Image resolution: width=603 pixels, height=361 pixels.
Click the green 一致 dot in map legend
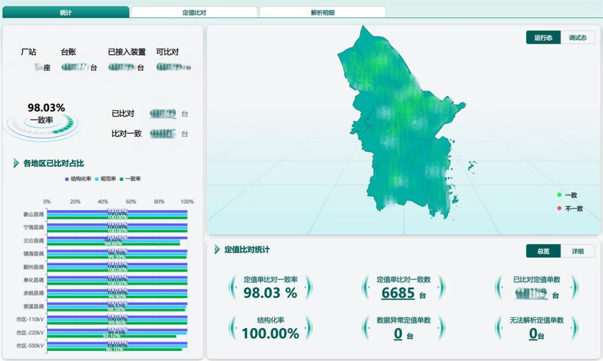[x=559, y=195]
